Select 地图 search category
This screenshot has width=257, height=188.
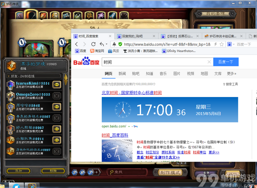click(204, 73)
